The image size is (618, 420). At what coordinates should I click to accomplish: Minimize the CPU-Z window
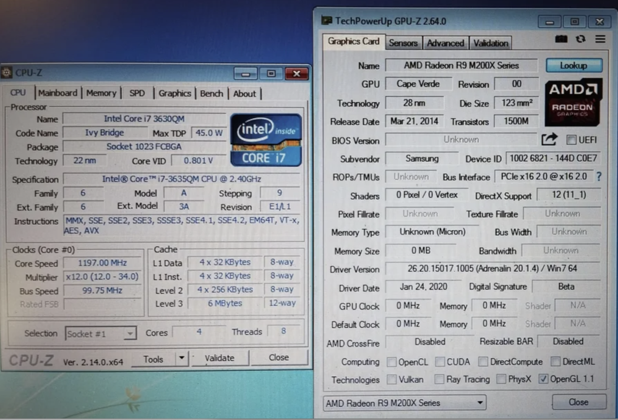(246, 73)
